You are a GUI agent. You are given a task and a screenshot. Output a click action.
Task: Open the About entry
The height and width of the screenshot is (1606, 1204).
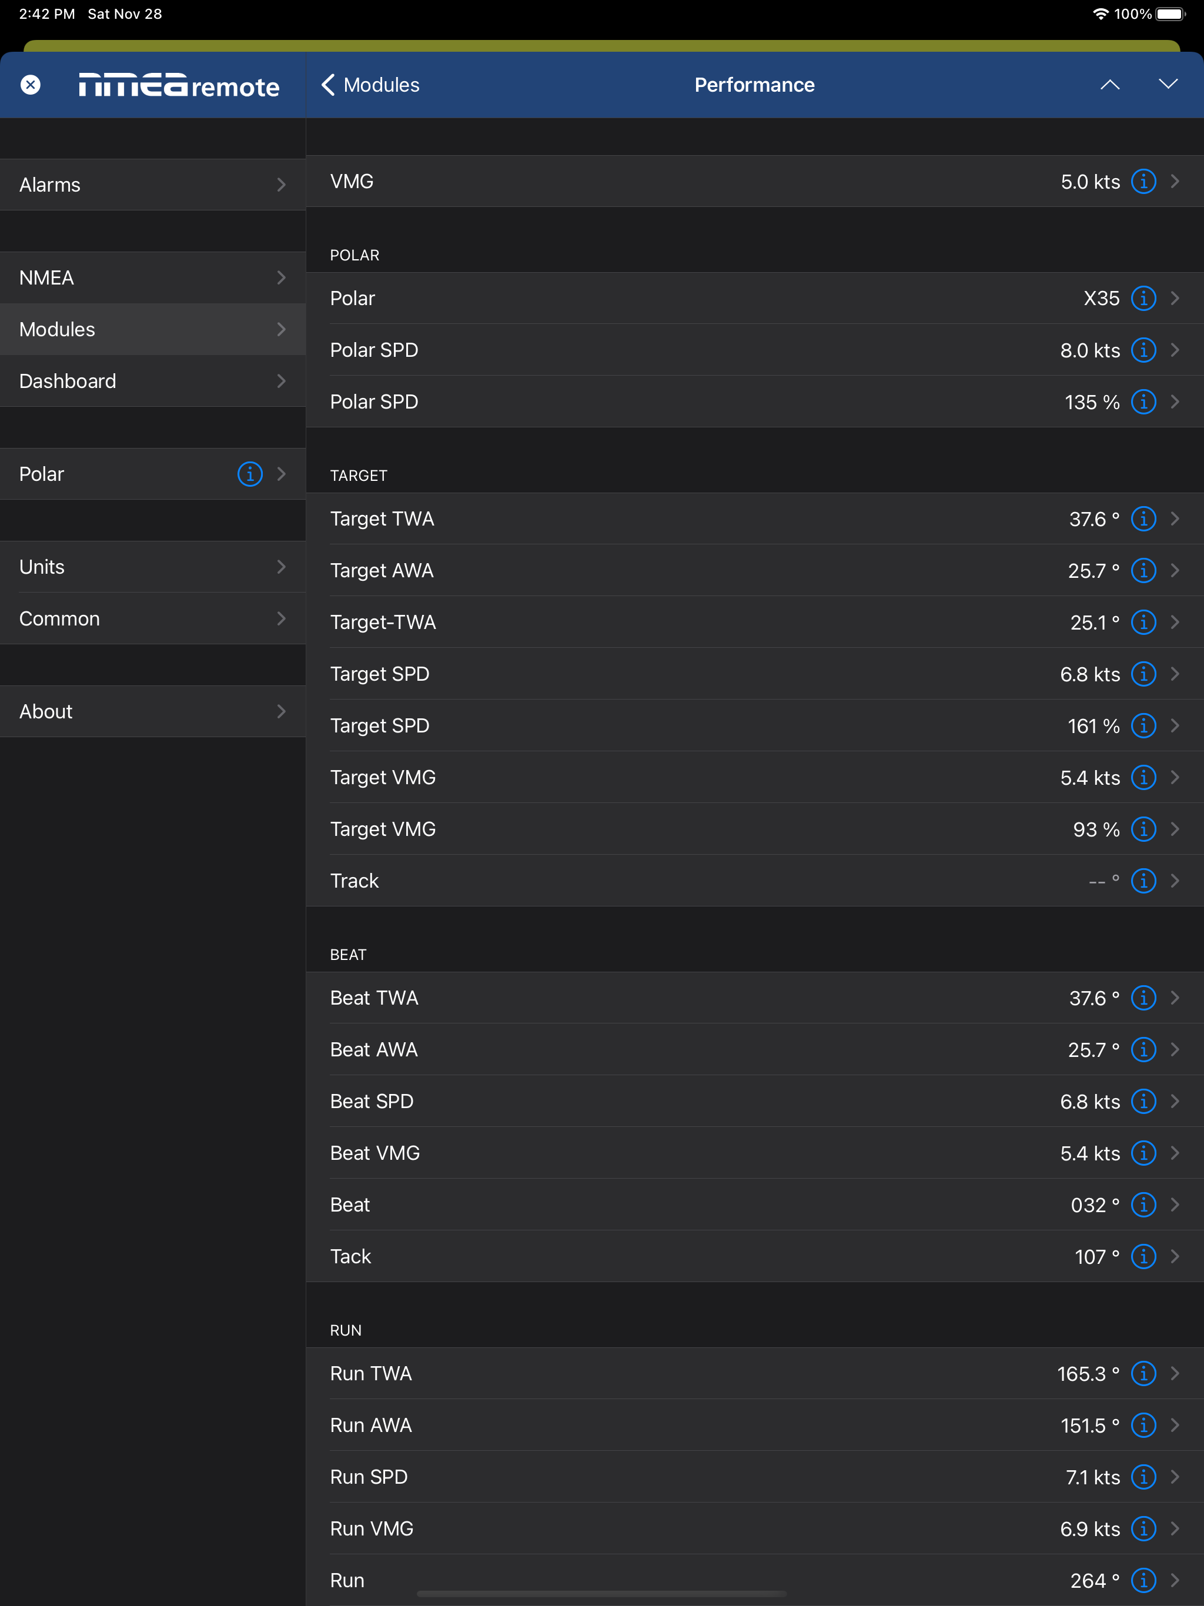point(152,711)
